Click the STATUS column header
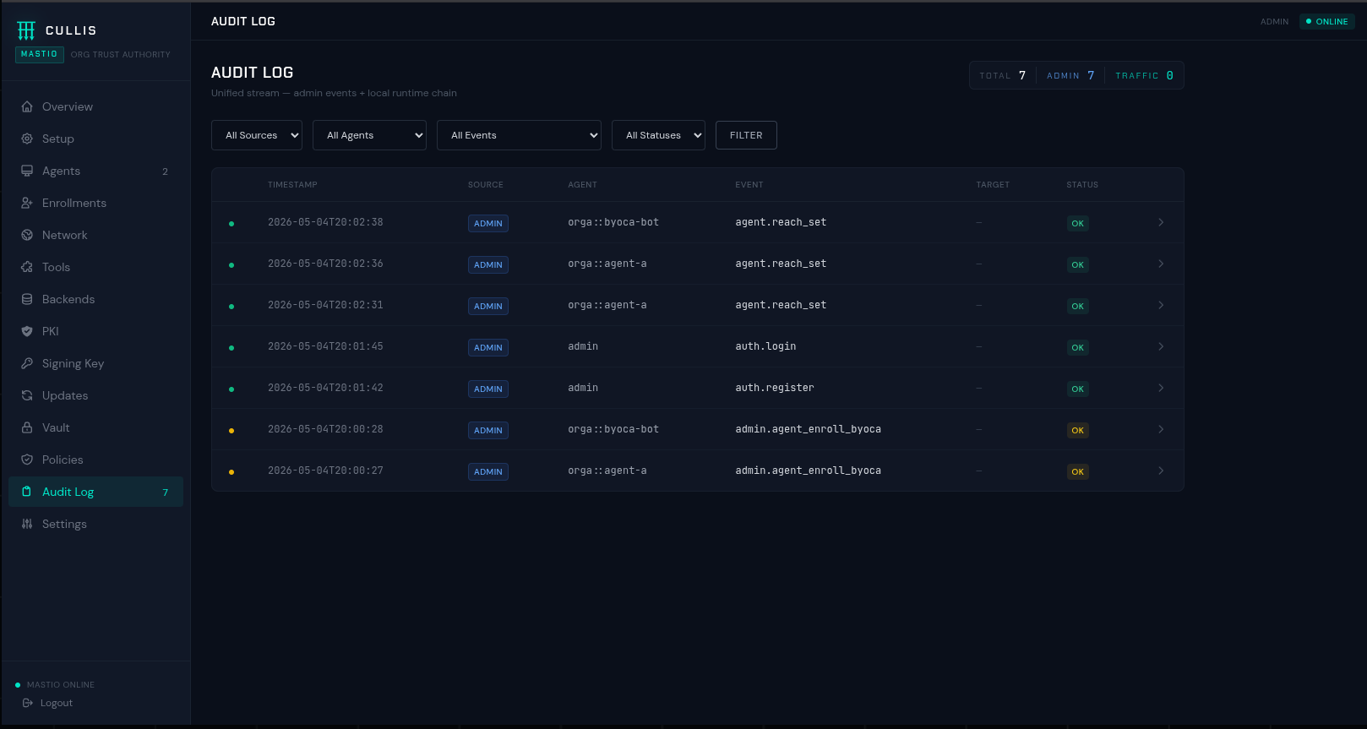Image resolution: width=1367 pixels, height=729 pixels. 1082,185
